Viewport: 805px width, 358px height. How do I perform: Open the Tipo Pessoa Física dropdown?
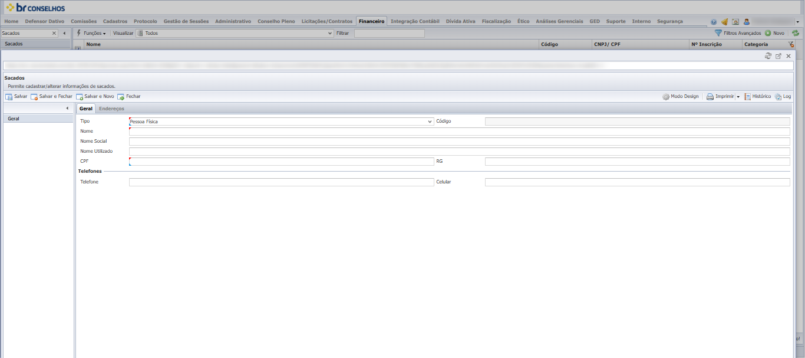click(x=281, y=121)
